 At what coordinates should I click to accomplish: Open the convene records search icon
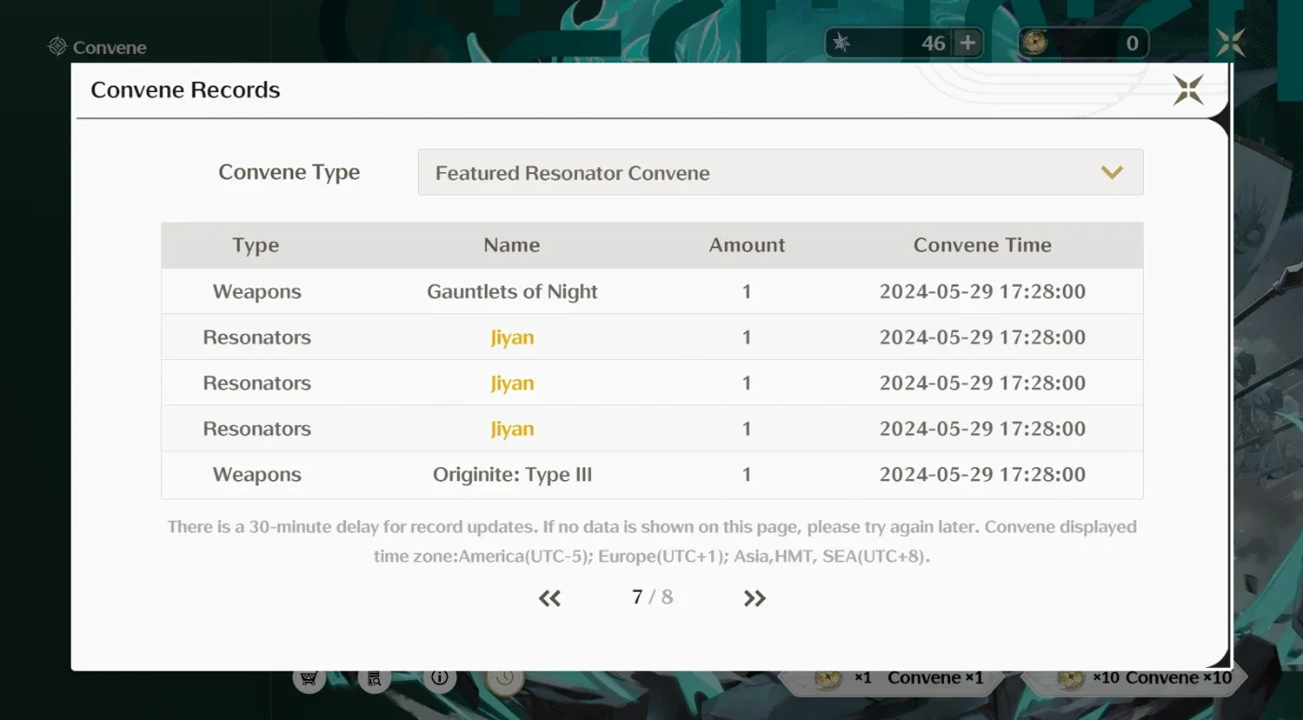(x=374, y=678)
